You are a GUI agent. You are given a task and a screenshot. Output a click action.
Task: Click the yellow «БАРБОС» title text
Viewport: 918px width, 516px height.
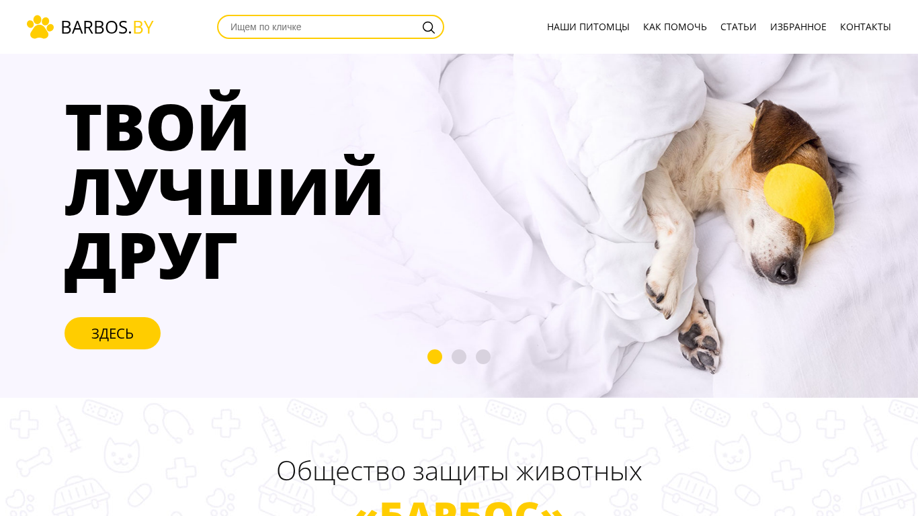[459, 507]
